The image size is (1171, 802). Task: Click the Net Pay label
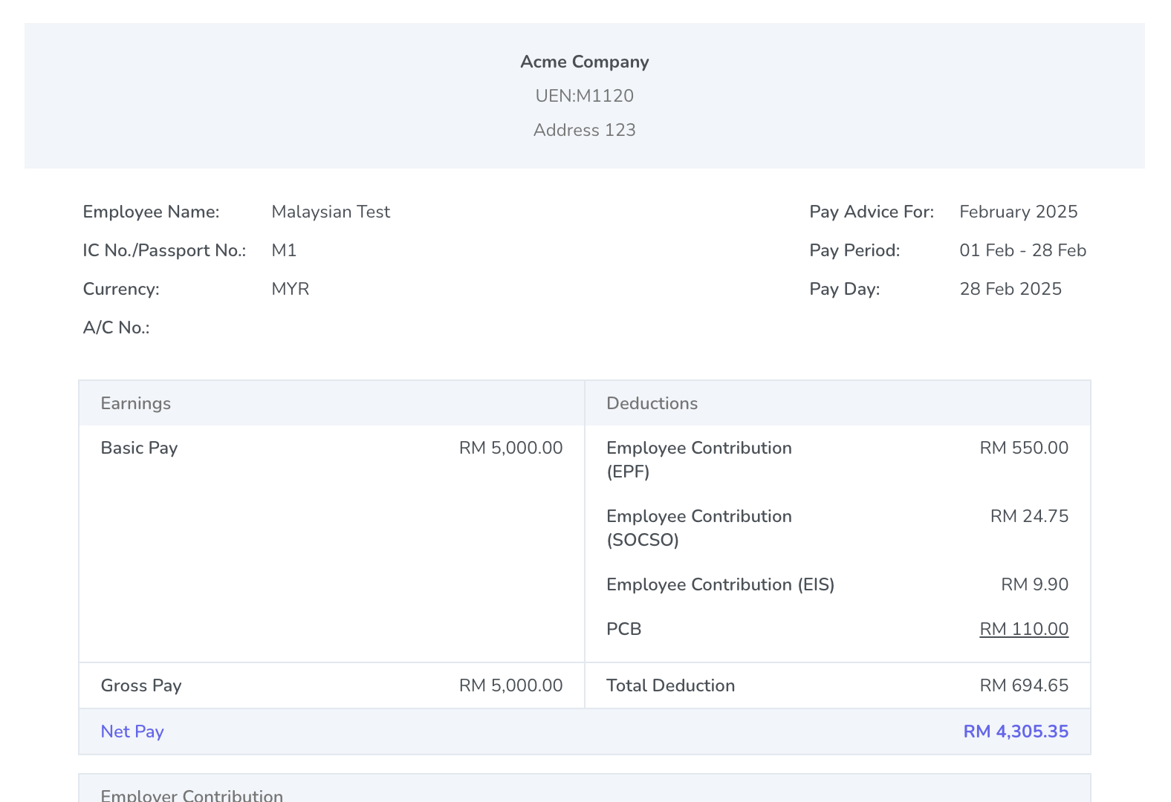132,731
